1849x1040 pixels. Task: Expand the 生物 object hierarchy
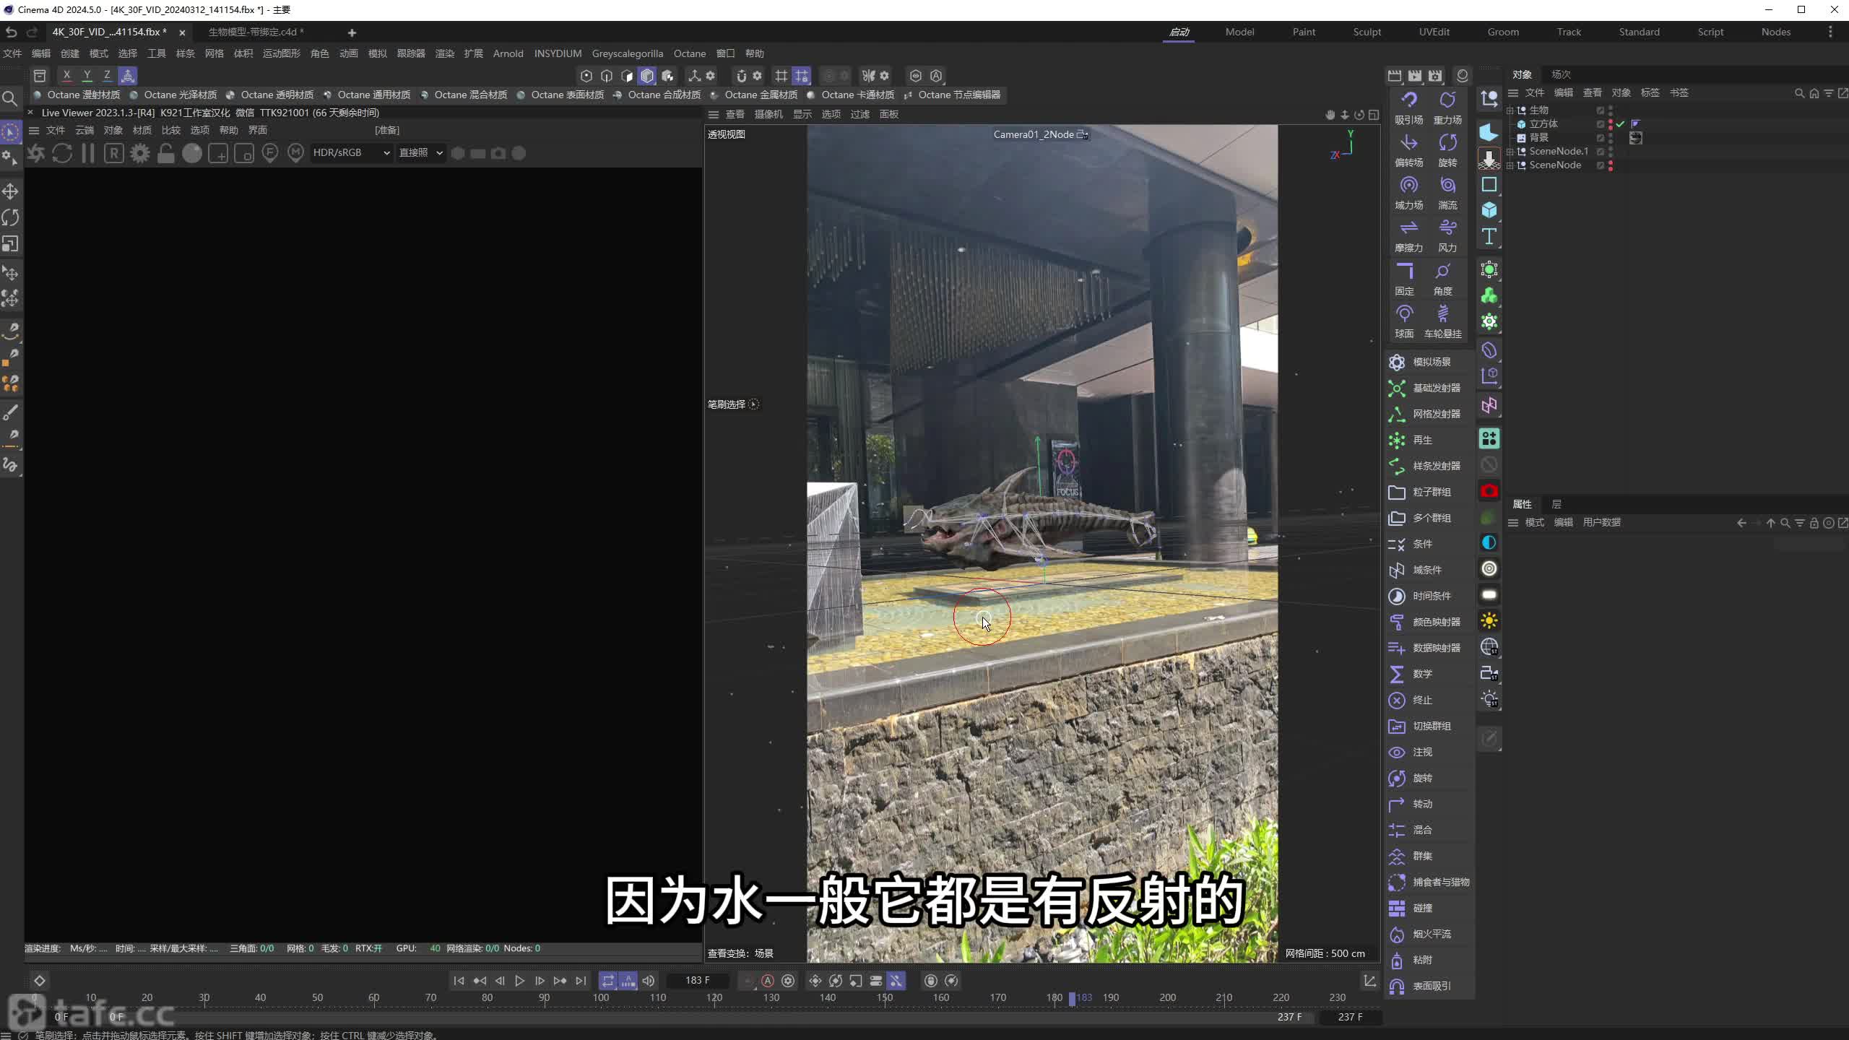(1510, 110)
